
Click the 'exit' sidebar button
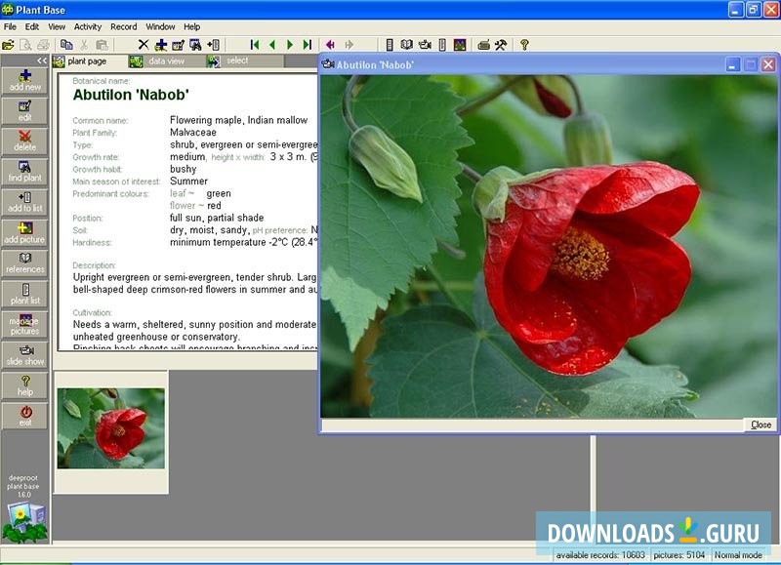pyautogui.click(x=25, y=415)
